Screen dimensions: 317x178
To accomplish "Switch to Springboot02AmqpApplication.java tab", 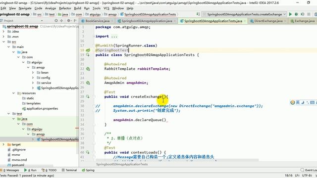I will pyautogui.click(x=147, y=21).
